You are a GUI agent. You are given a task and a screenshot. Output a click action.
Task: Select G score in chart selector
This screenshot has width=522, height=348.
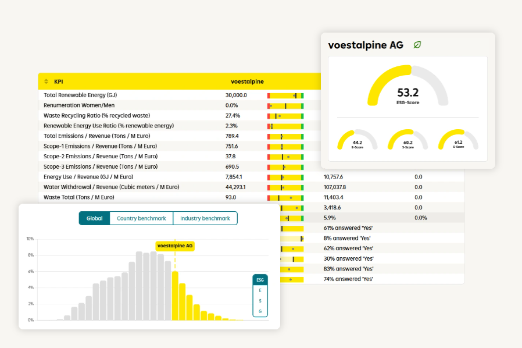260,311
